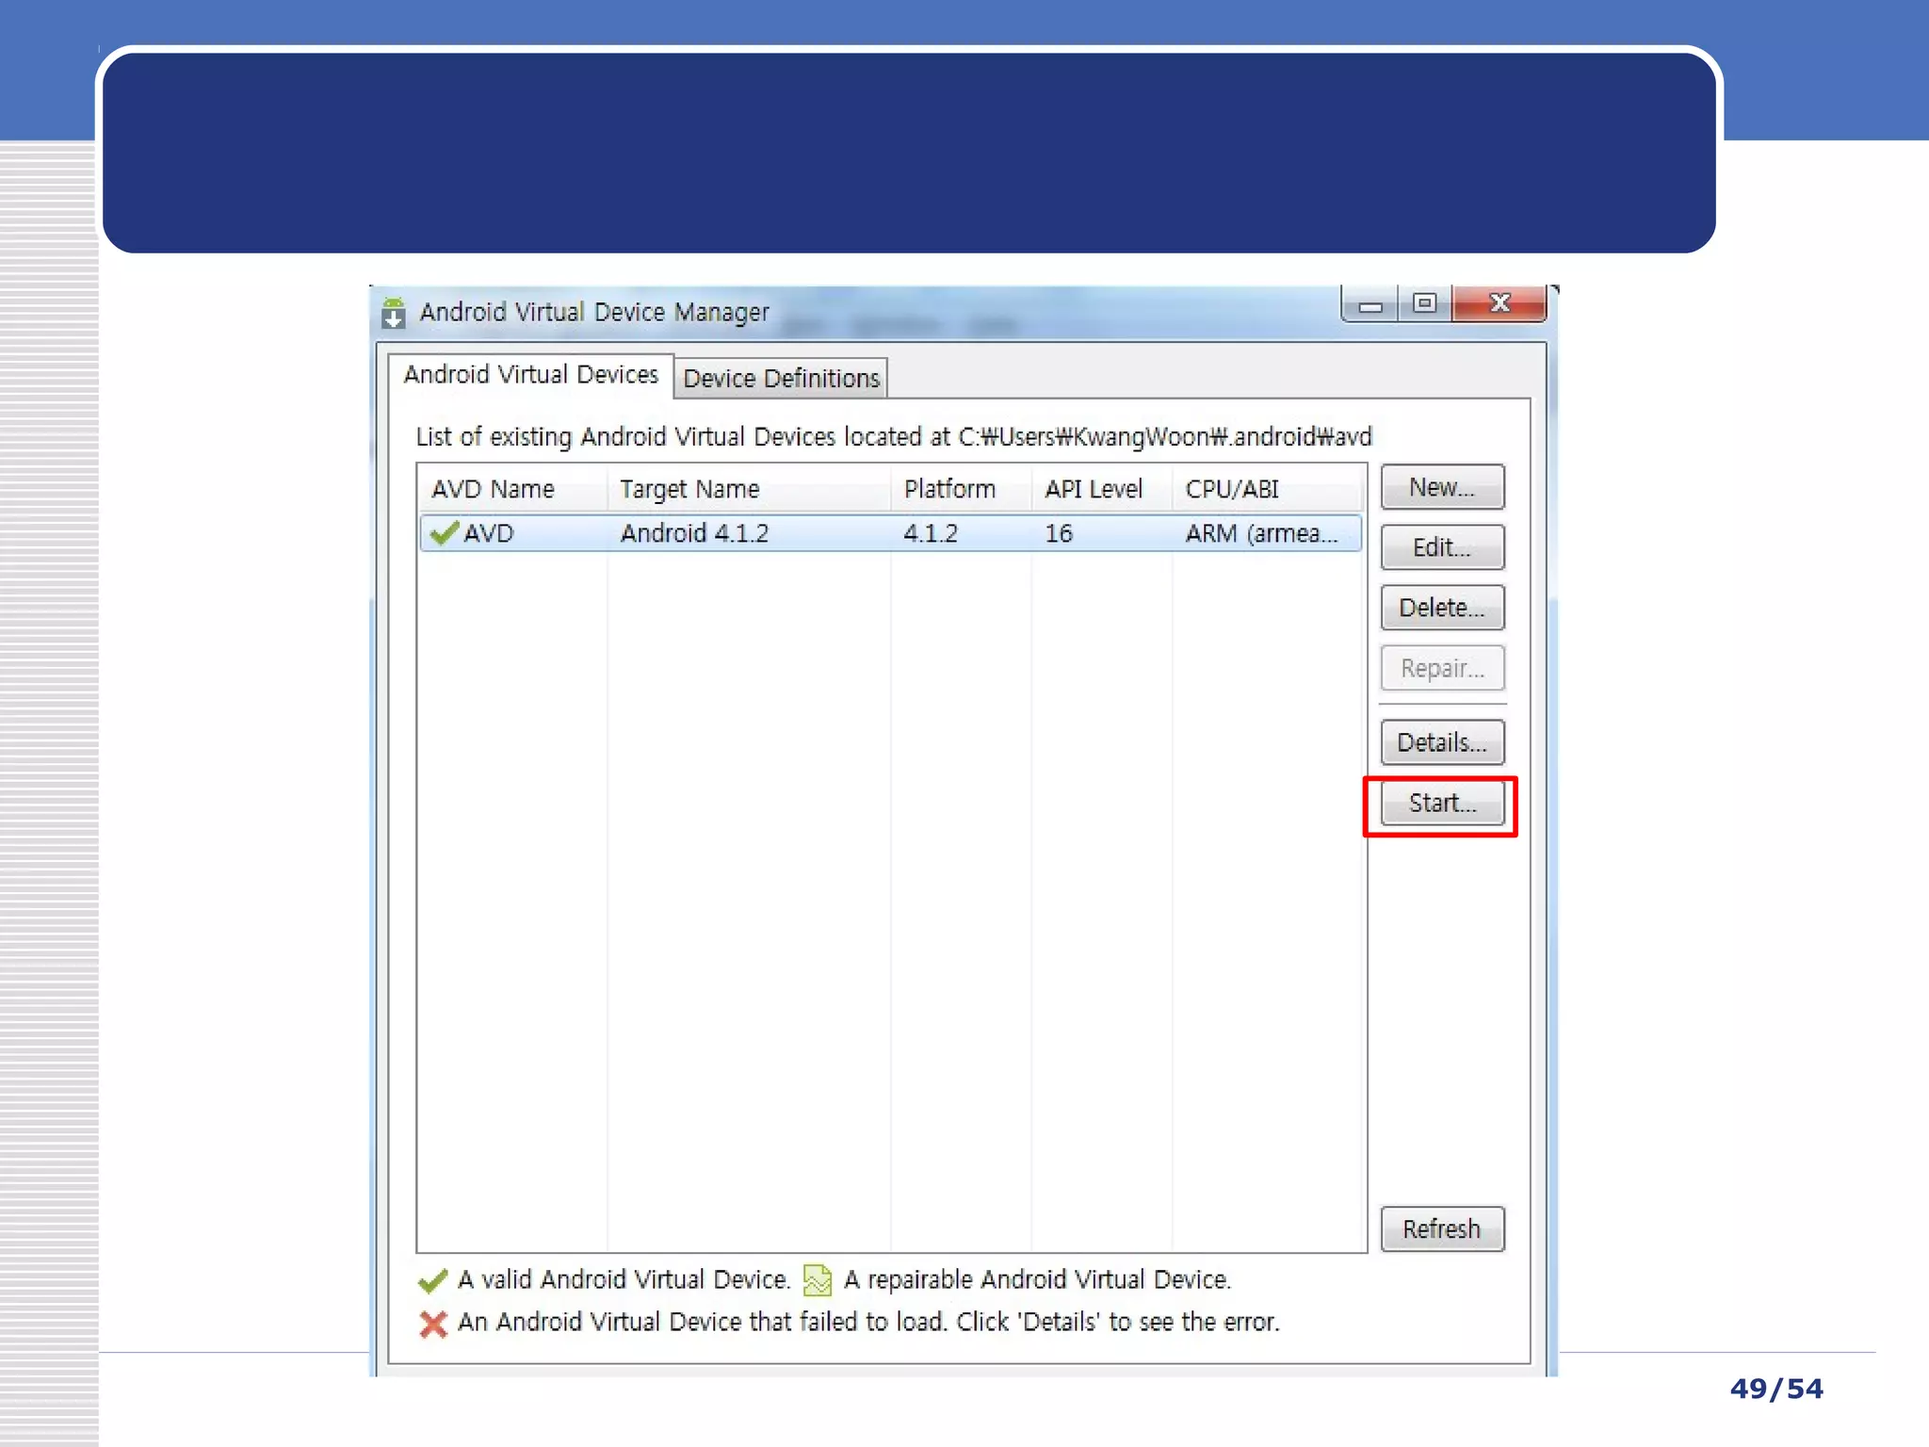Click the 'A valid Android Virtual Device.' text
The height and width of the screenshot is (1447, 1929).
(624, 1279)
